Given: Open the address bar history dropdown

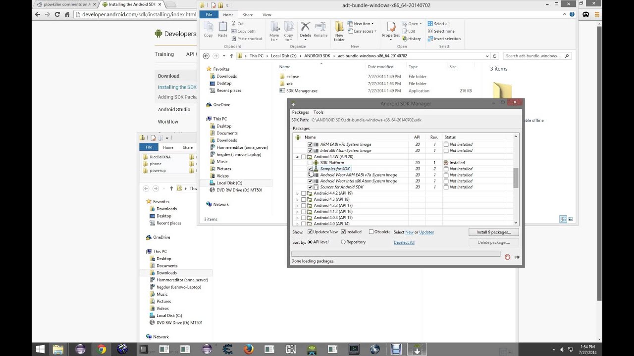Looking at the screenshot, I should 487,56.
